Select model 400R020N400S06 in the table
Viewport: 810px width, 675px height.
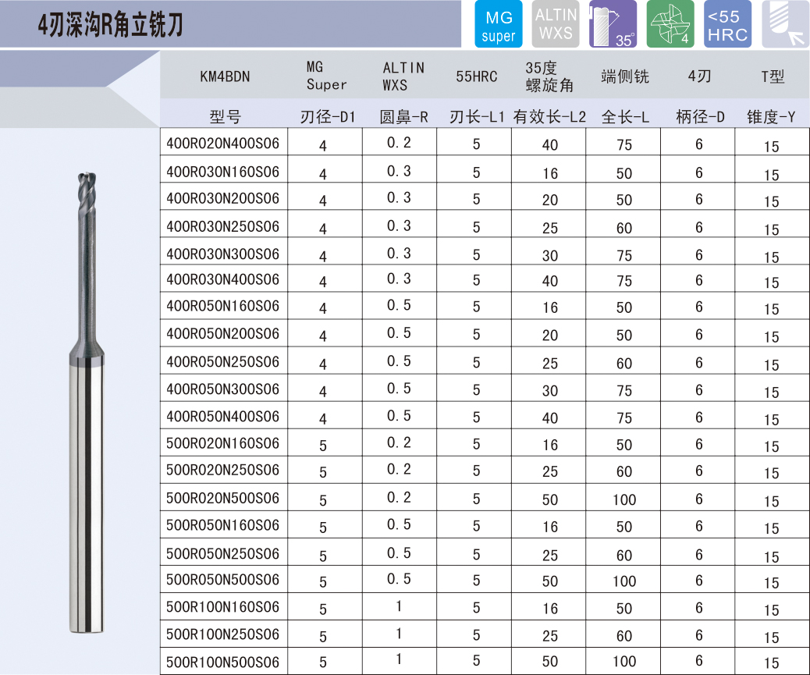coord(223,144)
